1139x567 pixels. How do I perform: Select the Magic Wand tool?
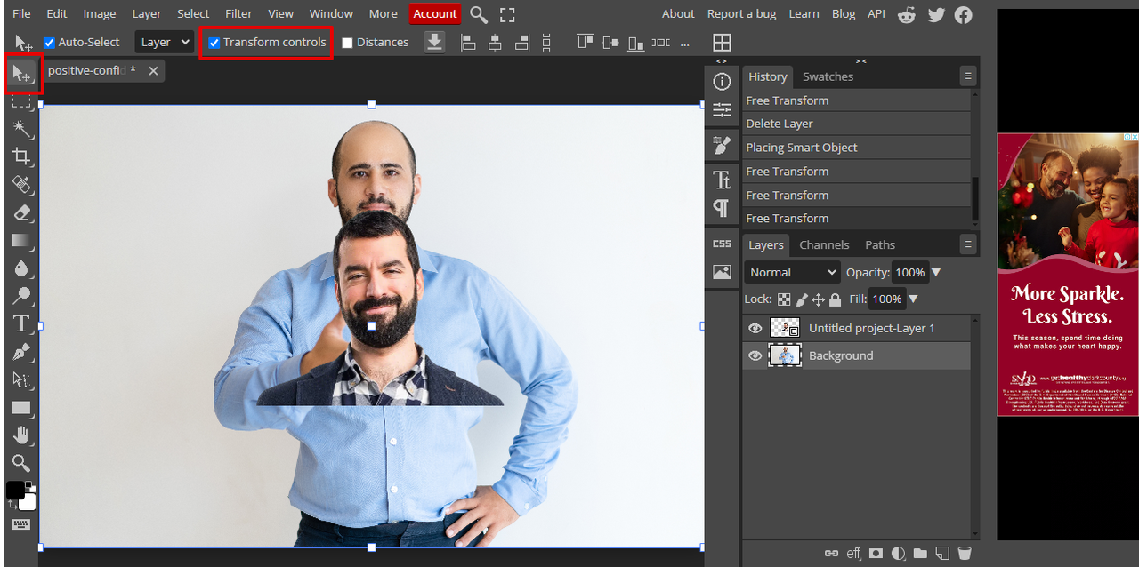[x=22, y=129]
